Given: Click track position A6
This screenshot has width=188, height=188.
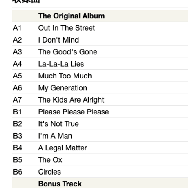Looking at the screenshot, I should (x=18, y=88).
